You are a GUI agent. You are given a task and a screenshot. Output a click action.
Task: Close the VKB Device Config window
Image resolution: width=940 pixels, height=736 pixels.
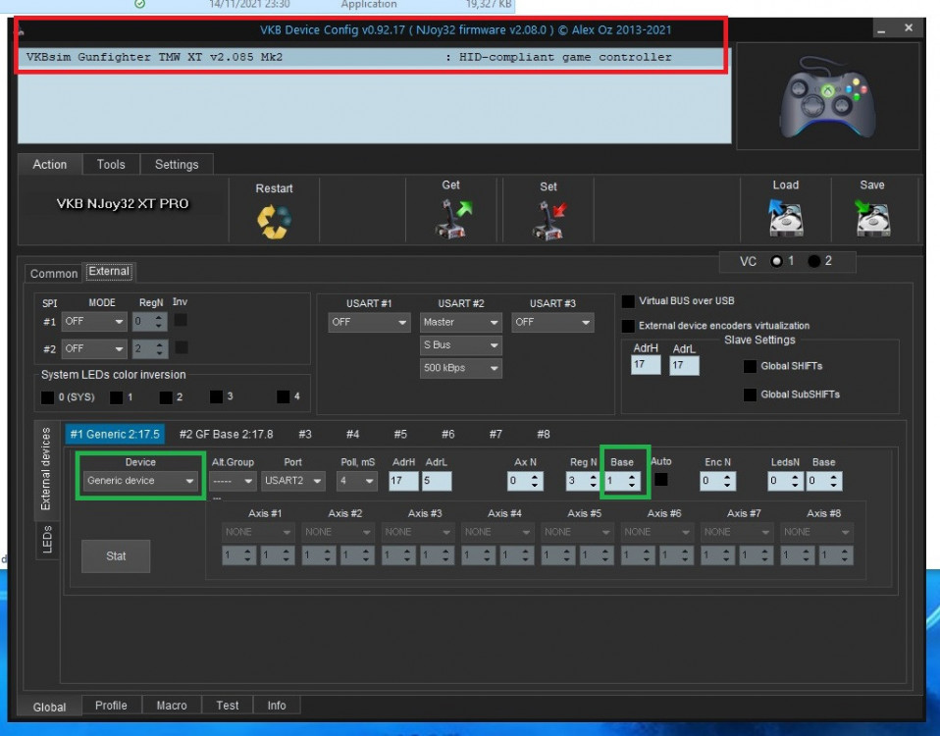[909, 29]
